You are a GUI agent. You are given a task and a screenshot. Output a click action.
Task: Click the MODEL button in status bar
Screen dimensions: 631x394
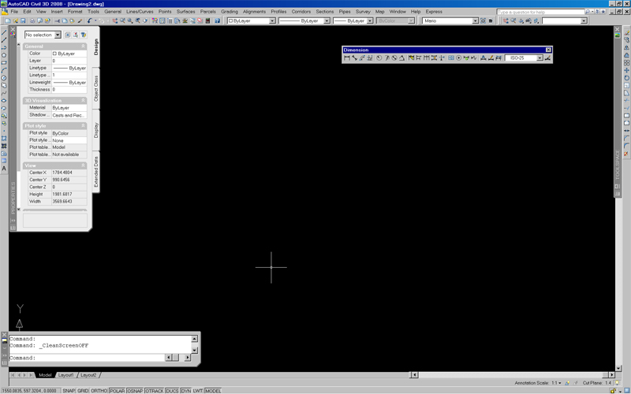(x=213, y=391)
